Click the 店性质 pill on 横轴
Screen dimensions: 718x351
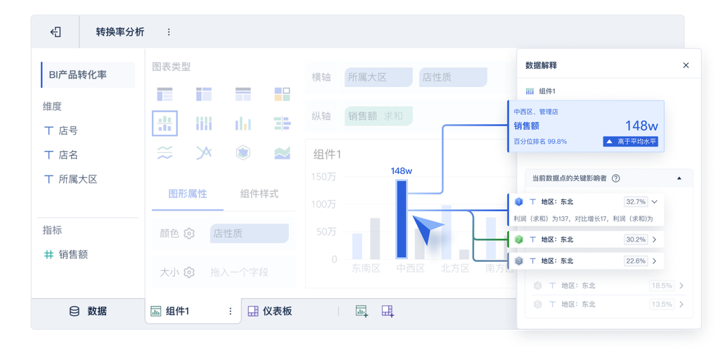click(x=453, y=77)
